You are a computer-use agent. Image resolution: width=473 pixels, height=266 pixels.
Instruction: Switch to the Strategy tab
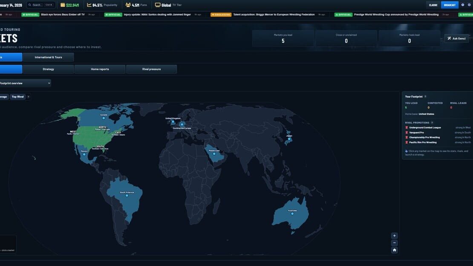pyautogui.click(x=48, y=69)
